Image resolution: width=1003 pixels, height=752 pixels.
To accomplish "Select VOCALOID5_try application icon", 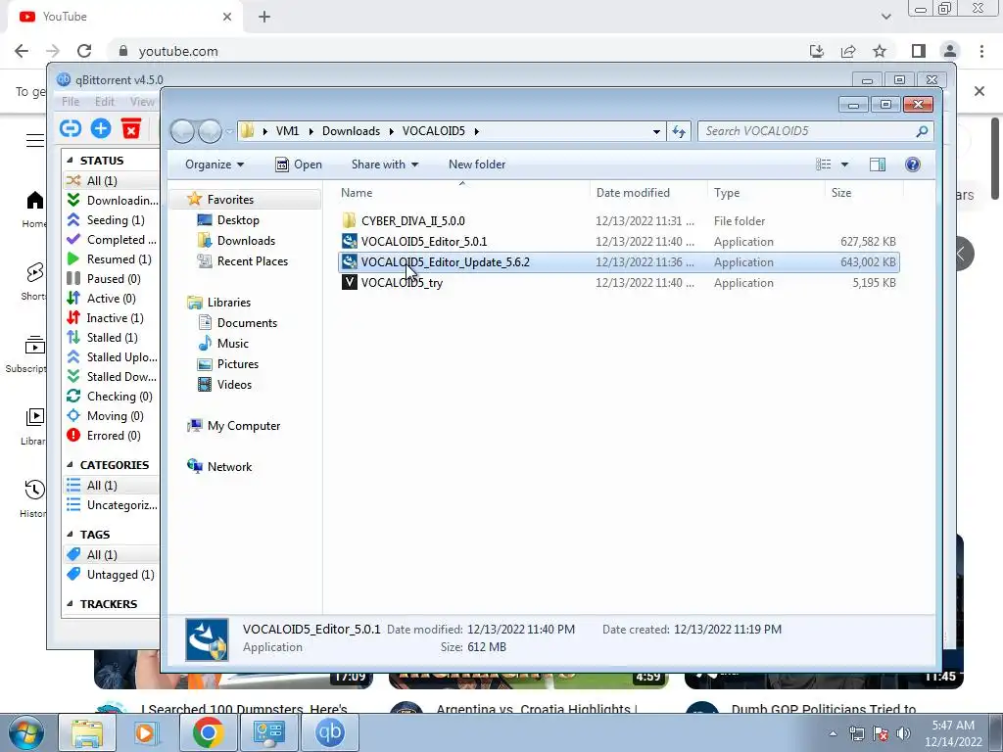I will click(x=350, y=283).
